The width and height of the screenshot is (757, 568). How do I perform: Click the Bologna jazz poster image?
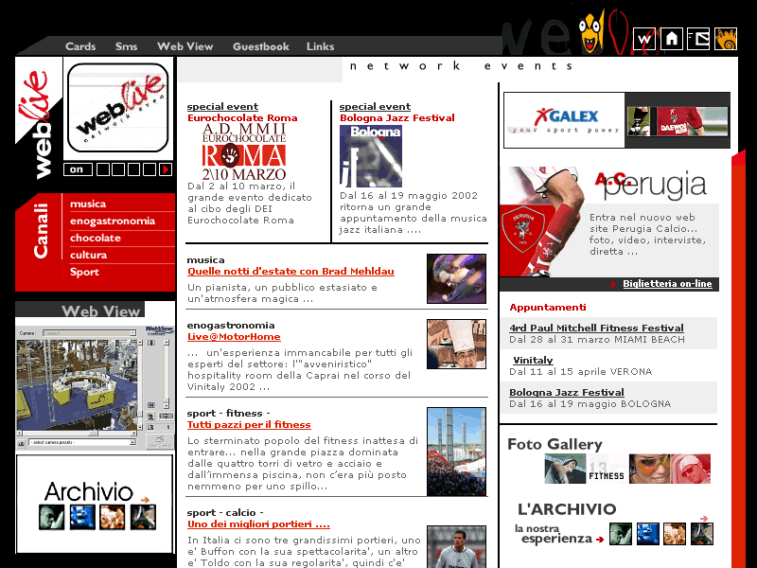pos(371,156)
